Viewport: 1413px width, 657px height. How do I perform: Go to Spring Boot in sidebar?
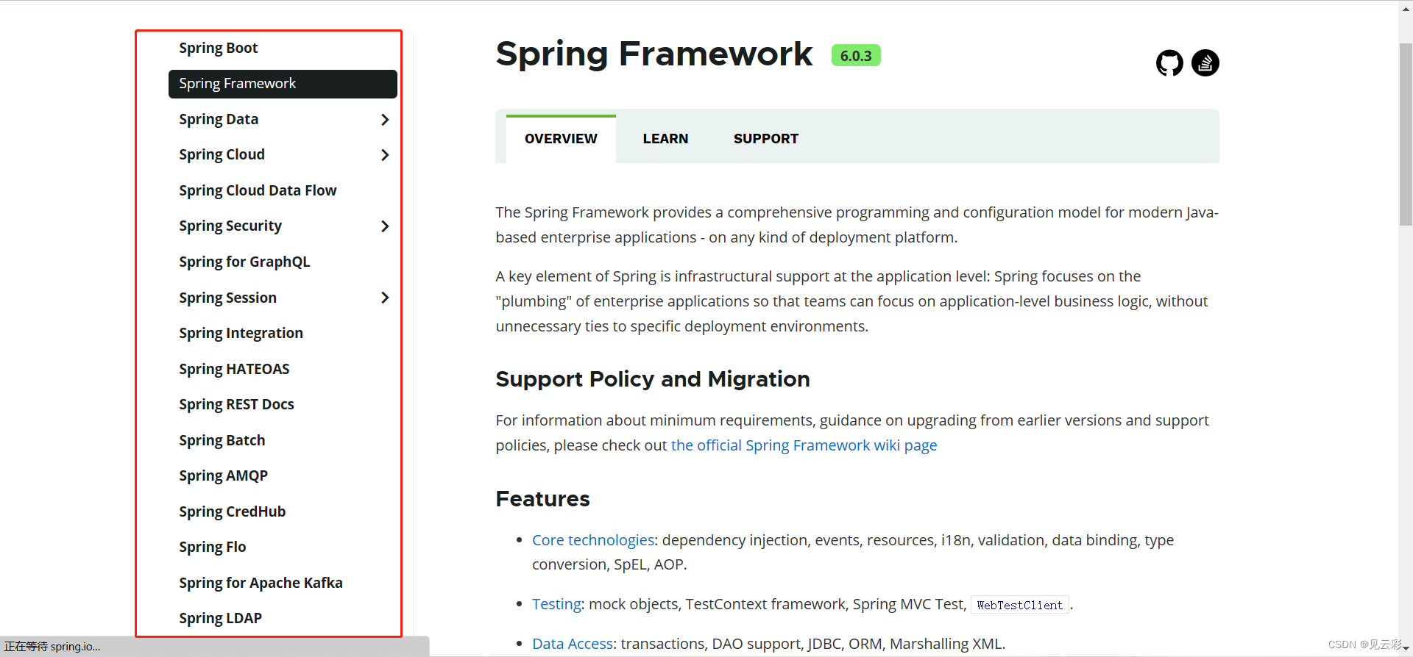tap(219, 49)
